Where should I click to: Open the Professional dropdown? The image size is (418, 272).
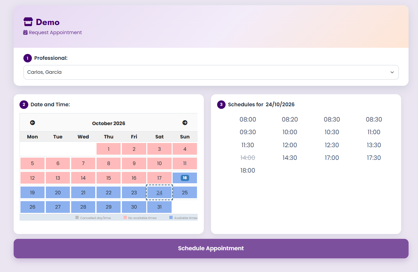click(x=211, y=72)
